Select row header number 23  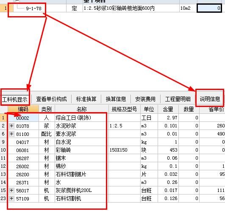pos(3,199)
